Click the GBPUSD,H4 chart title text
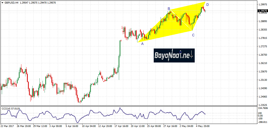The height and width of the screenshot is (129, 268). (11, 3)
